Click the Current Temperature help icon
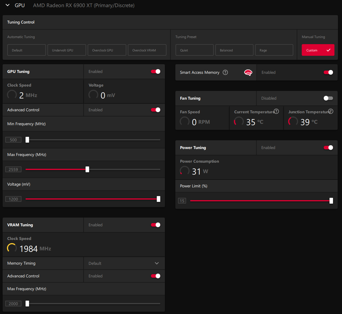 tap(276, 111)
